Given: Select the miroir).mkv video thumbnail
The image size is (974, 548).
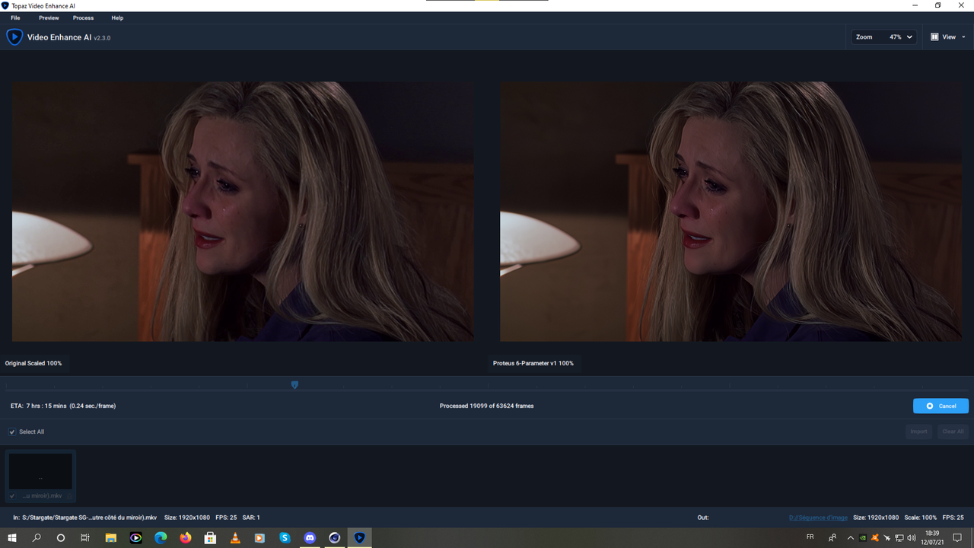Looking at the screenshot, I should [x=40, y=471].
